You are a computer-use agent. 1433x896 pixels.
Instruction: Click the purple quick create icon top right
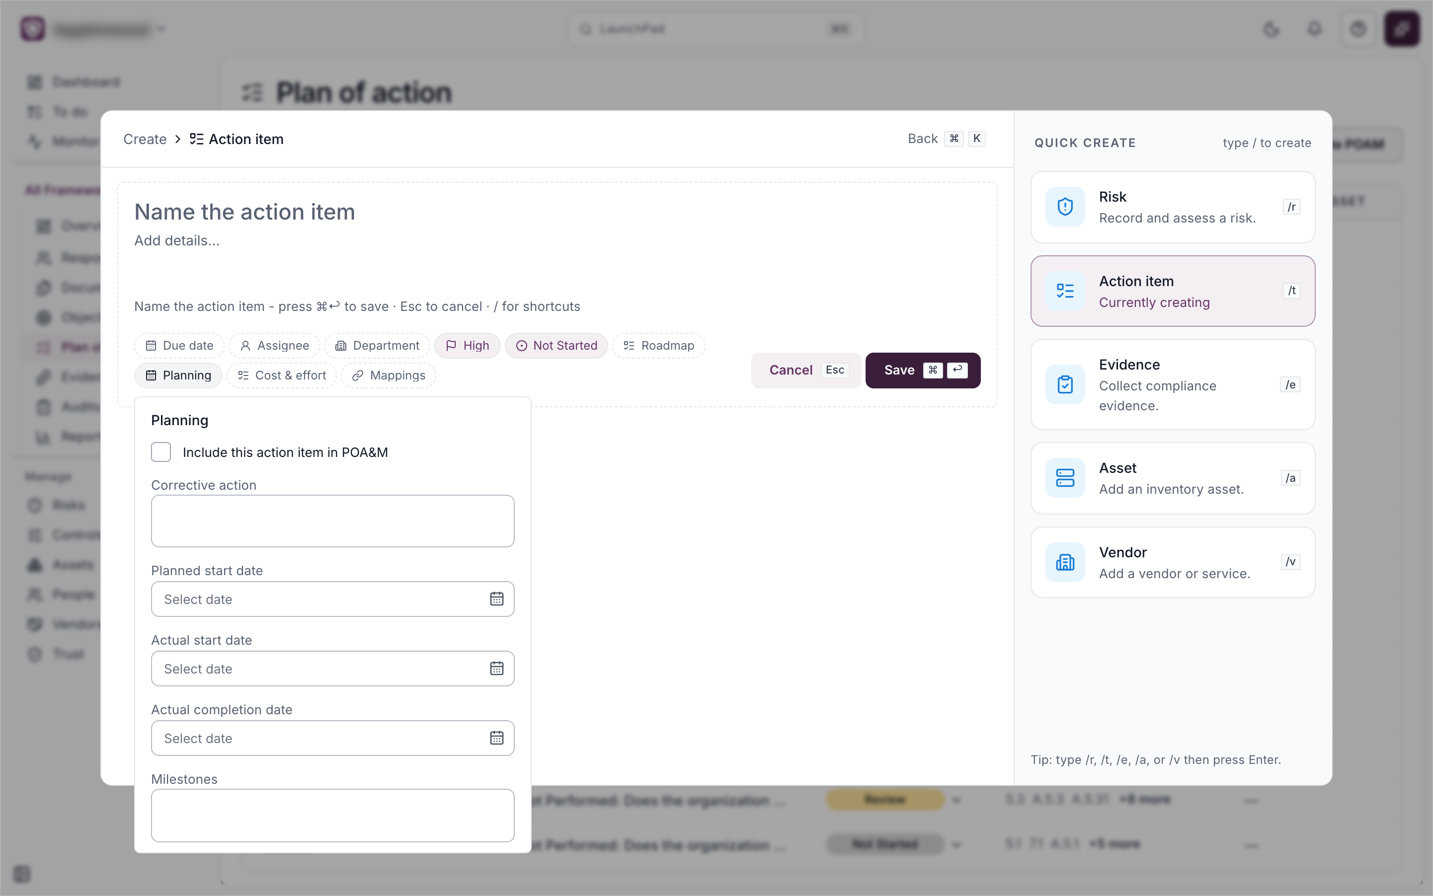pos(1402,29)
